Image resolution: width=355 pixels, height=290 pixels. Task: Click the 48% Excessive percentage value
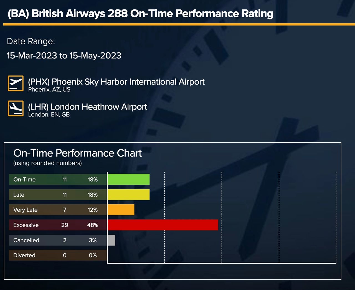[93, 225]
